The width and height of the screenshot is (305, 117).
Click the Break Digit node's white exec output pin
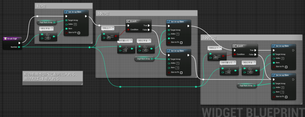[19, 43]
